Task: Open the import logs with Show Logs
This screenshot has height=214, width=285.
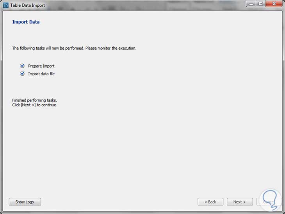Action: point(25,202)
